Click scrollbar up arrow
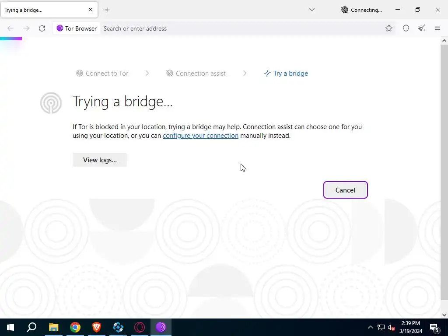The width and height of the screenshot is (448, 336). pyautogui.click(x=444, y=41)
